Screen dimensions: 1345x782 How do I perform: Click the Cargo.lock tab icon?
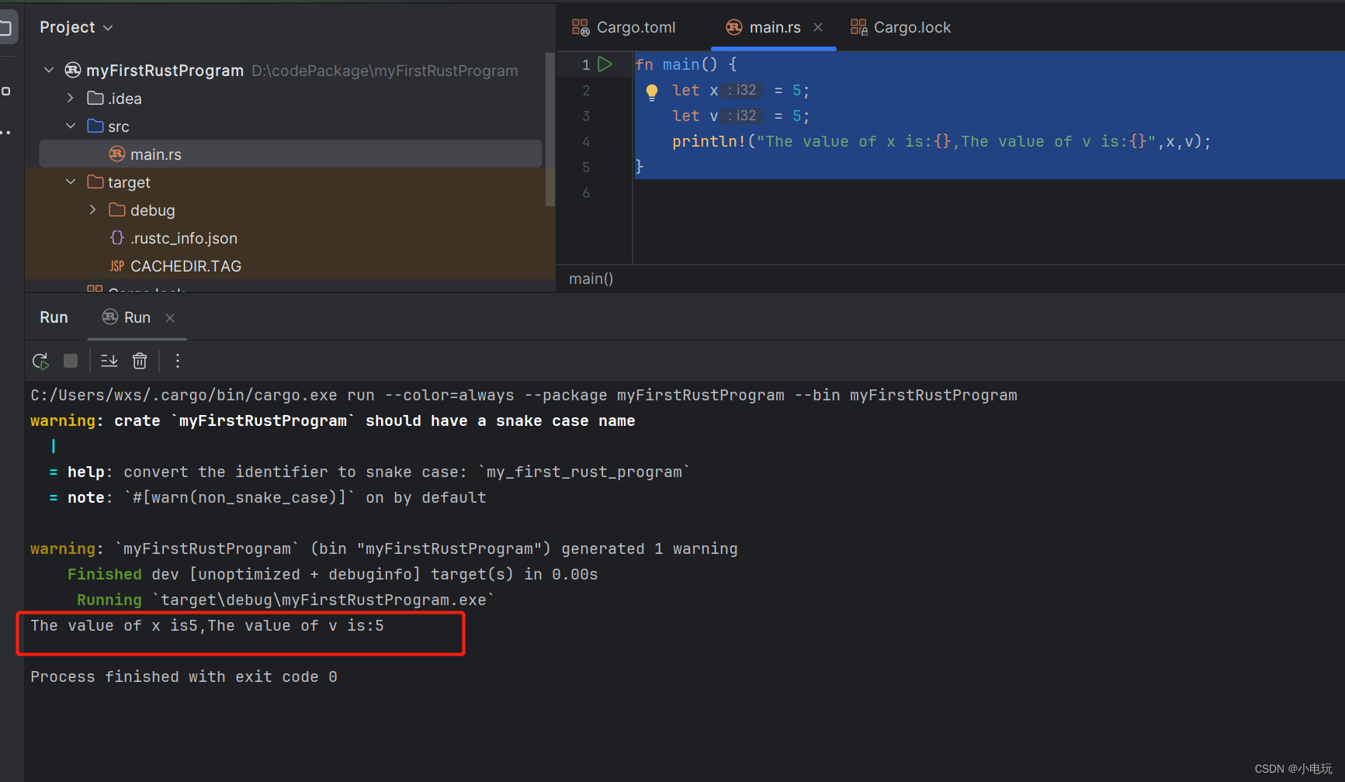click(x=858, y=27)
